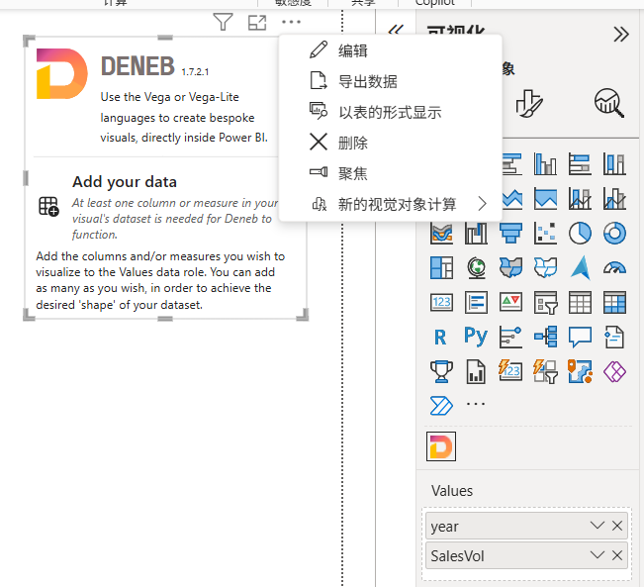Open the year field dropdown chevron
This screenshot has height=587, width=644.
point(598,526)
